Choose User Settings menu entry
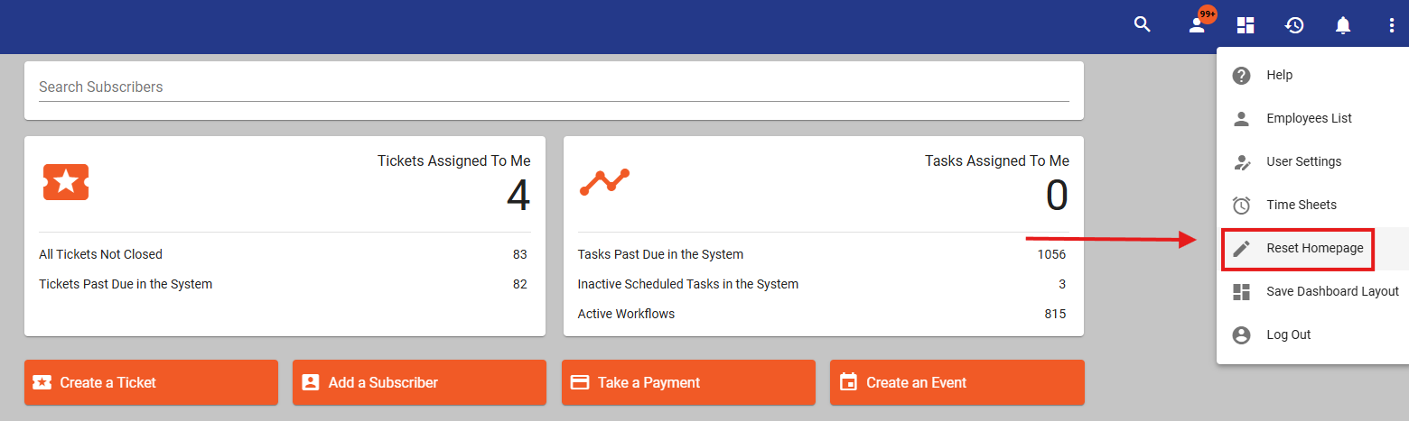 click(1312, 161)
